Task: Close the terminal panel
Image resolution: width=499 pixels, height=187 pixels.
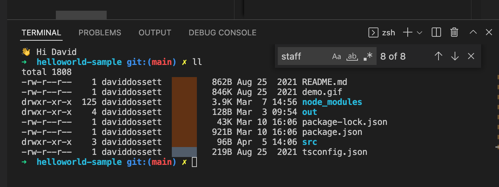Action: click(489, 32)
